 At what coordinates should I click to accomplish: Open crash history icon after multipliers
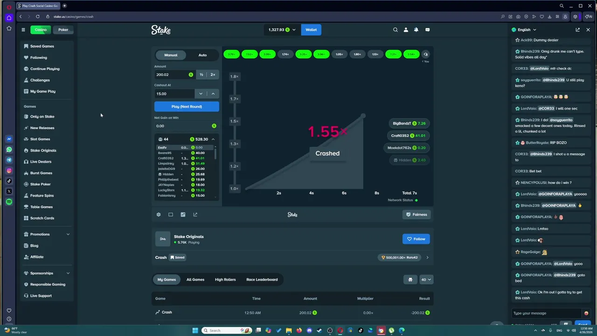pyautogui.click(x=425, y=54)
